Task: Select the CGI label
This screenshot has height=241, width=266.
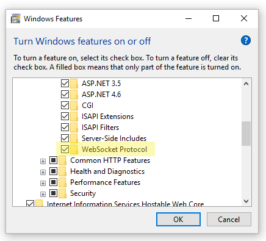Action: pos(87,106)
